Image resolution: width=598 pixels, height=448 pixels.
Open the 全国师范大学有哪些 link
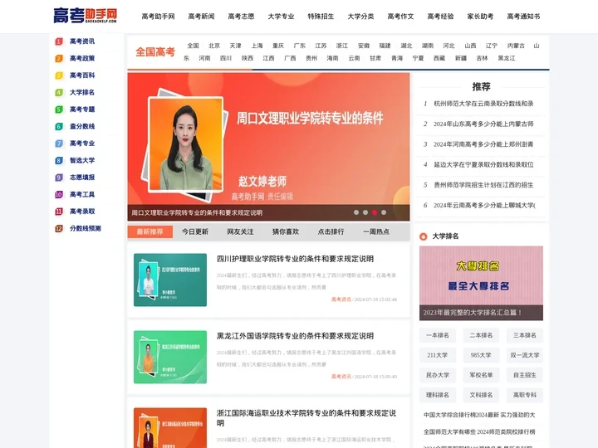479,432
